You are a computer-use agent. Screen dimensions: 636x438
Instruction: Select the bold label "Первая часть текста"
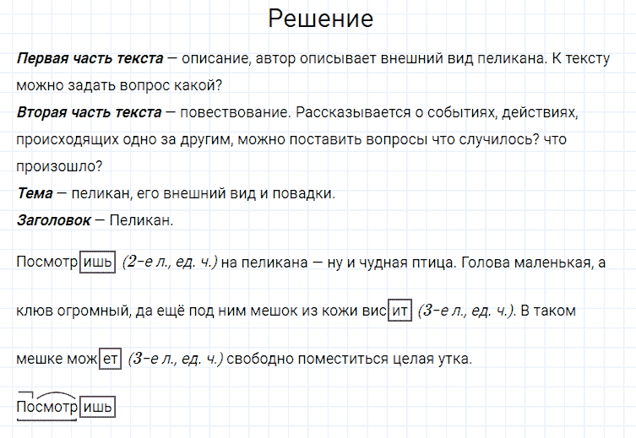pos(90,60)
